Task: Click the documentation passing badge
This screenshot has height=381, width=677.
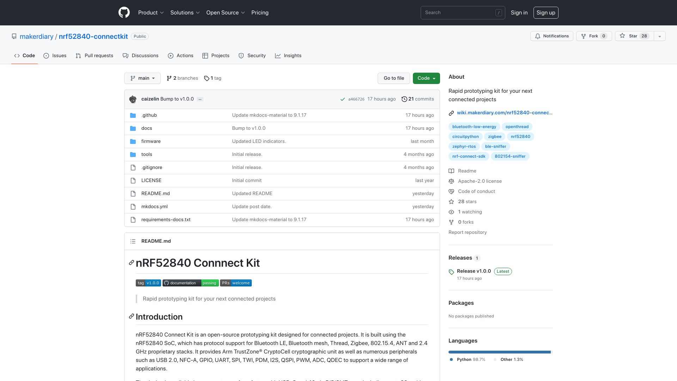Action: pos(190,283)
